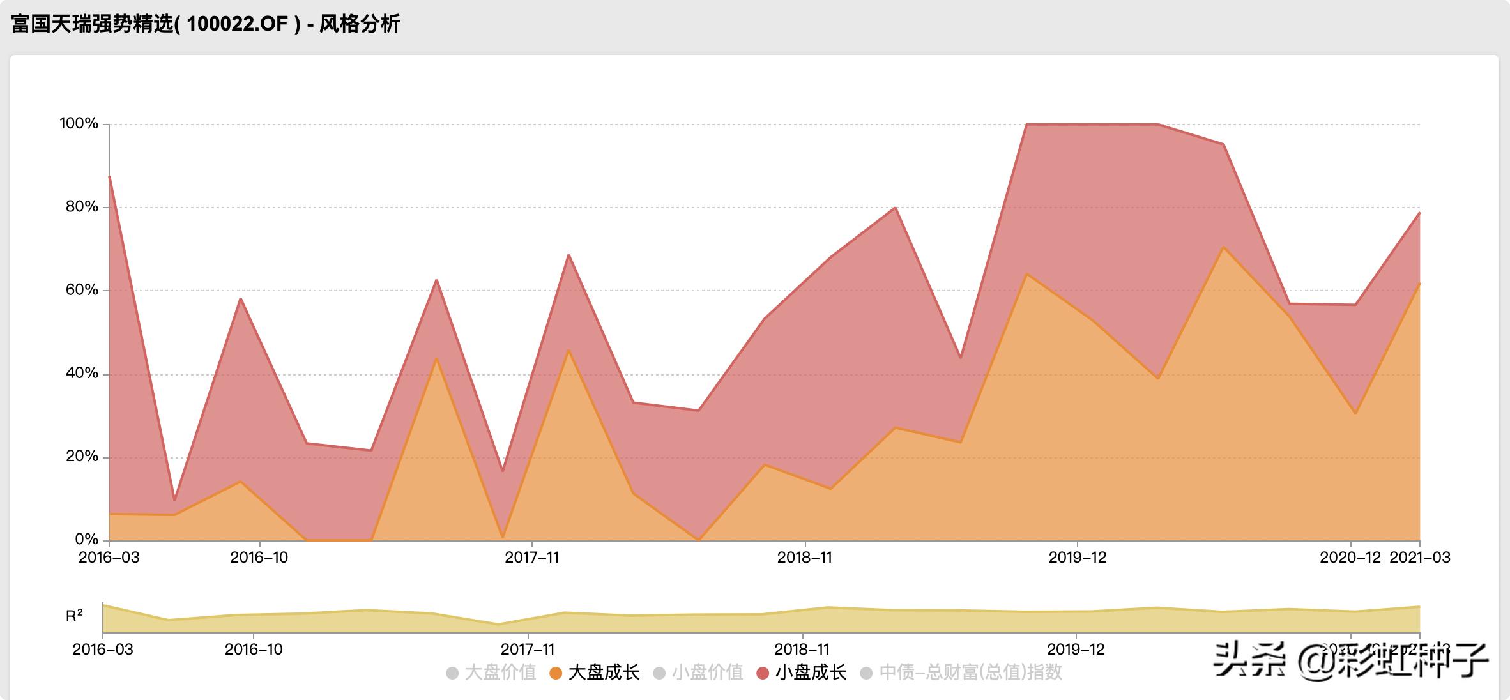Click the red 小盘成长 legend dot
The image size is (1510, 700).
pyautogui.click(x=763, y=673)
